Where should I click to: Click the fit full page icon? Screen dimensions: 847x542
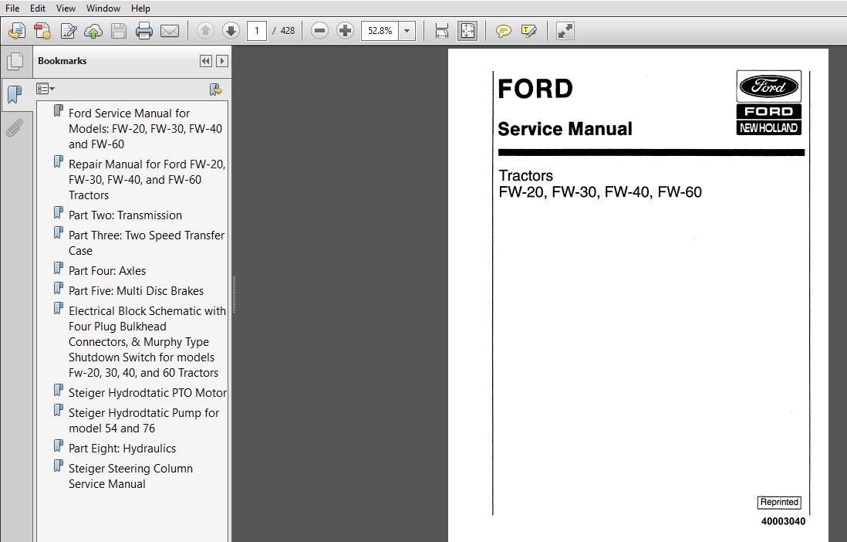point(467,31)
